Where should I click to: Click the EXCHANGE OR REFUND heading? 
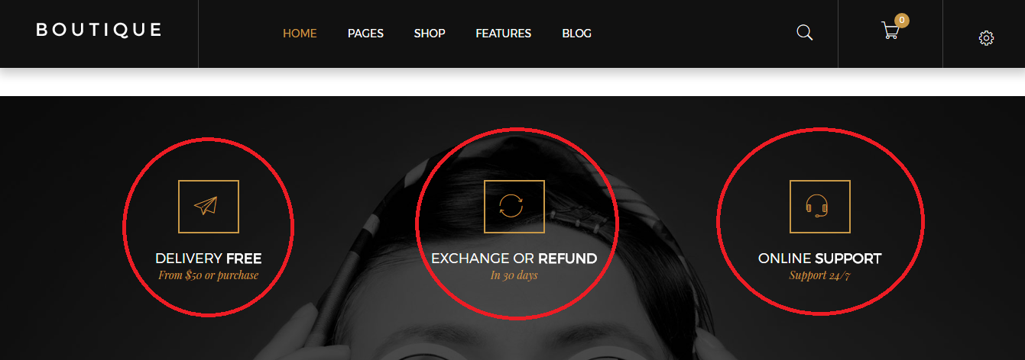click(x=514, y=259)
